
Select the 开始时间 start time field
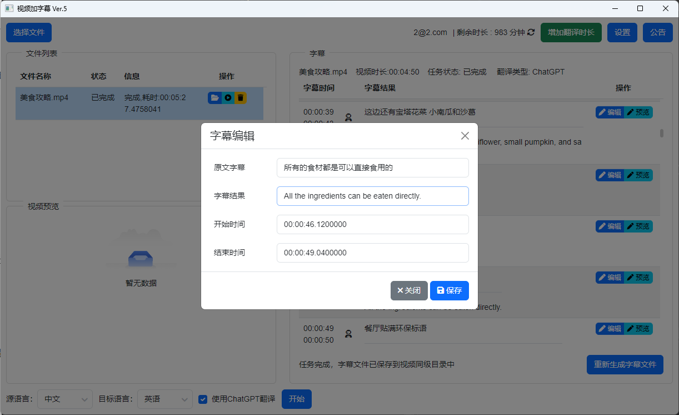tap(372, 224)
